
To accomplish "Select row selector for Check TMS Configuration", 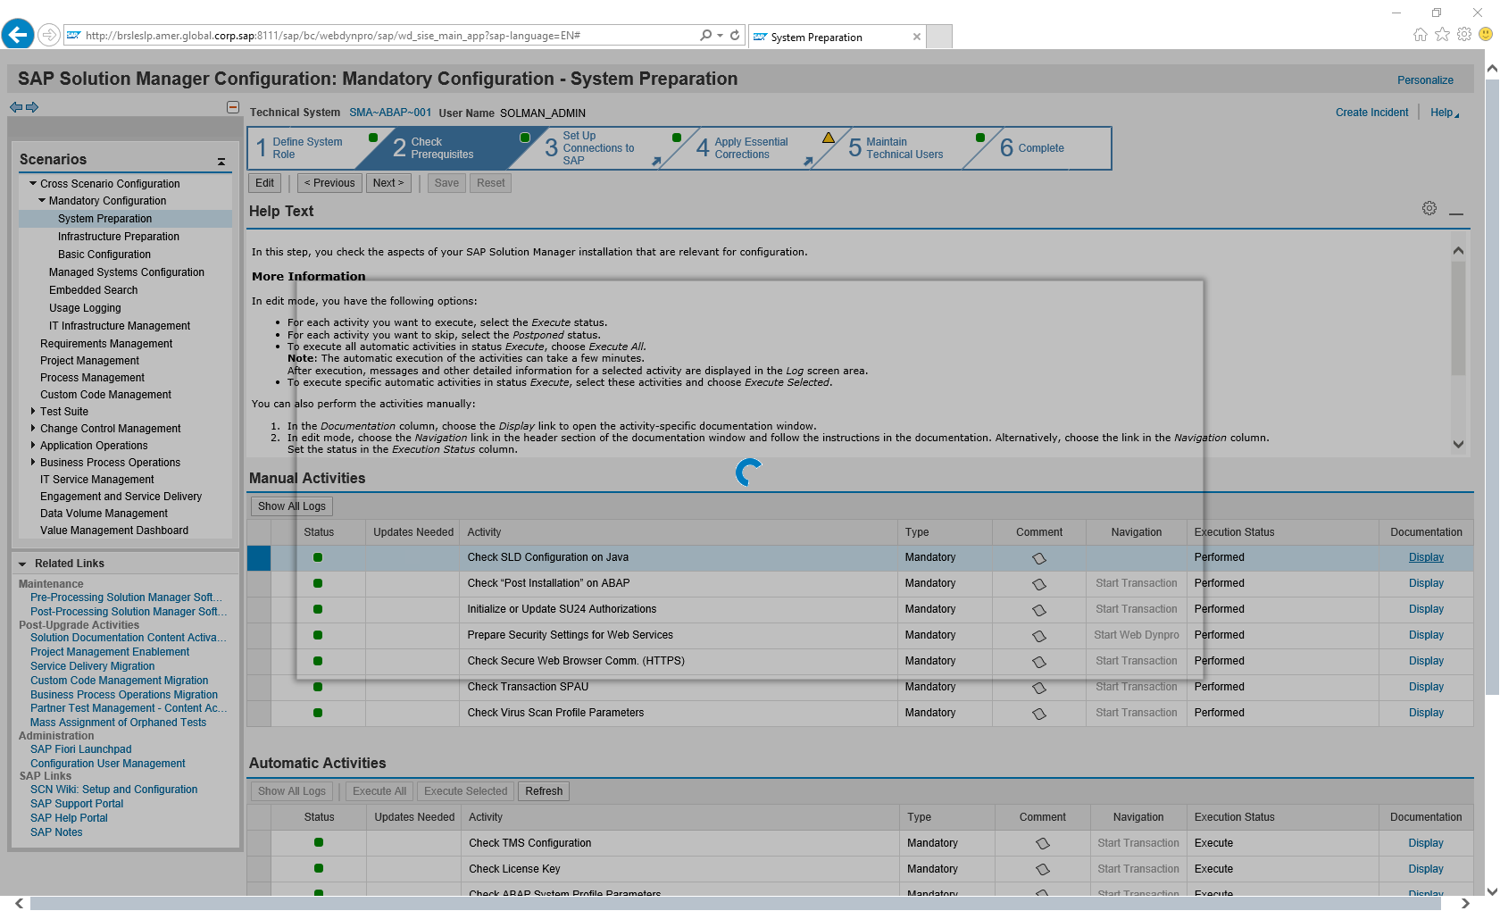I will (259, 843).
